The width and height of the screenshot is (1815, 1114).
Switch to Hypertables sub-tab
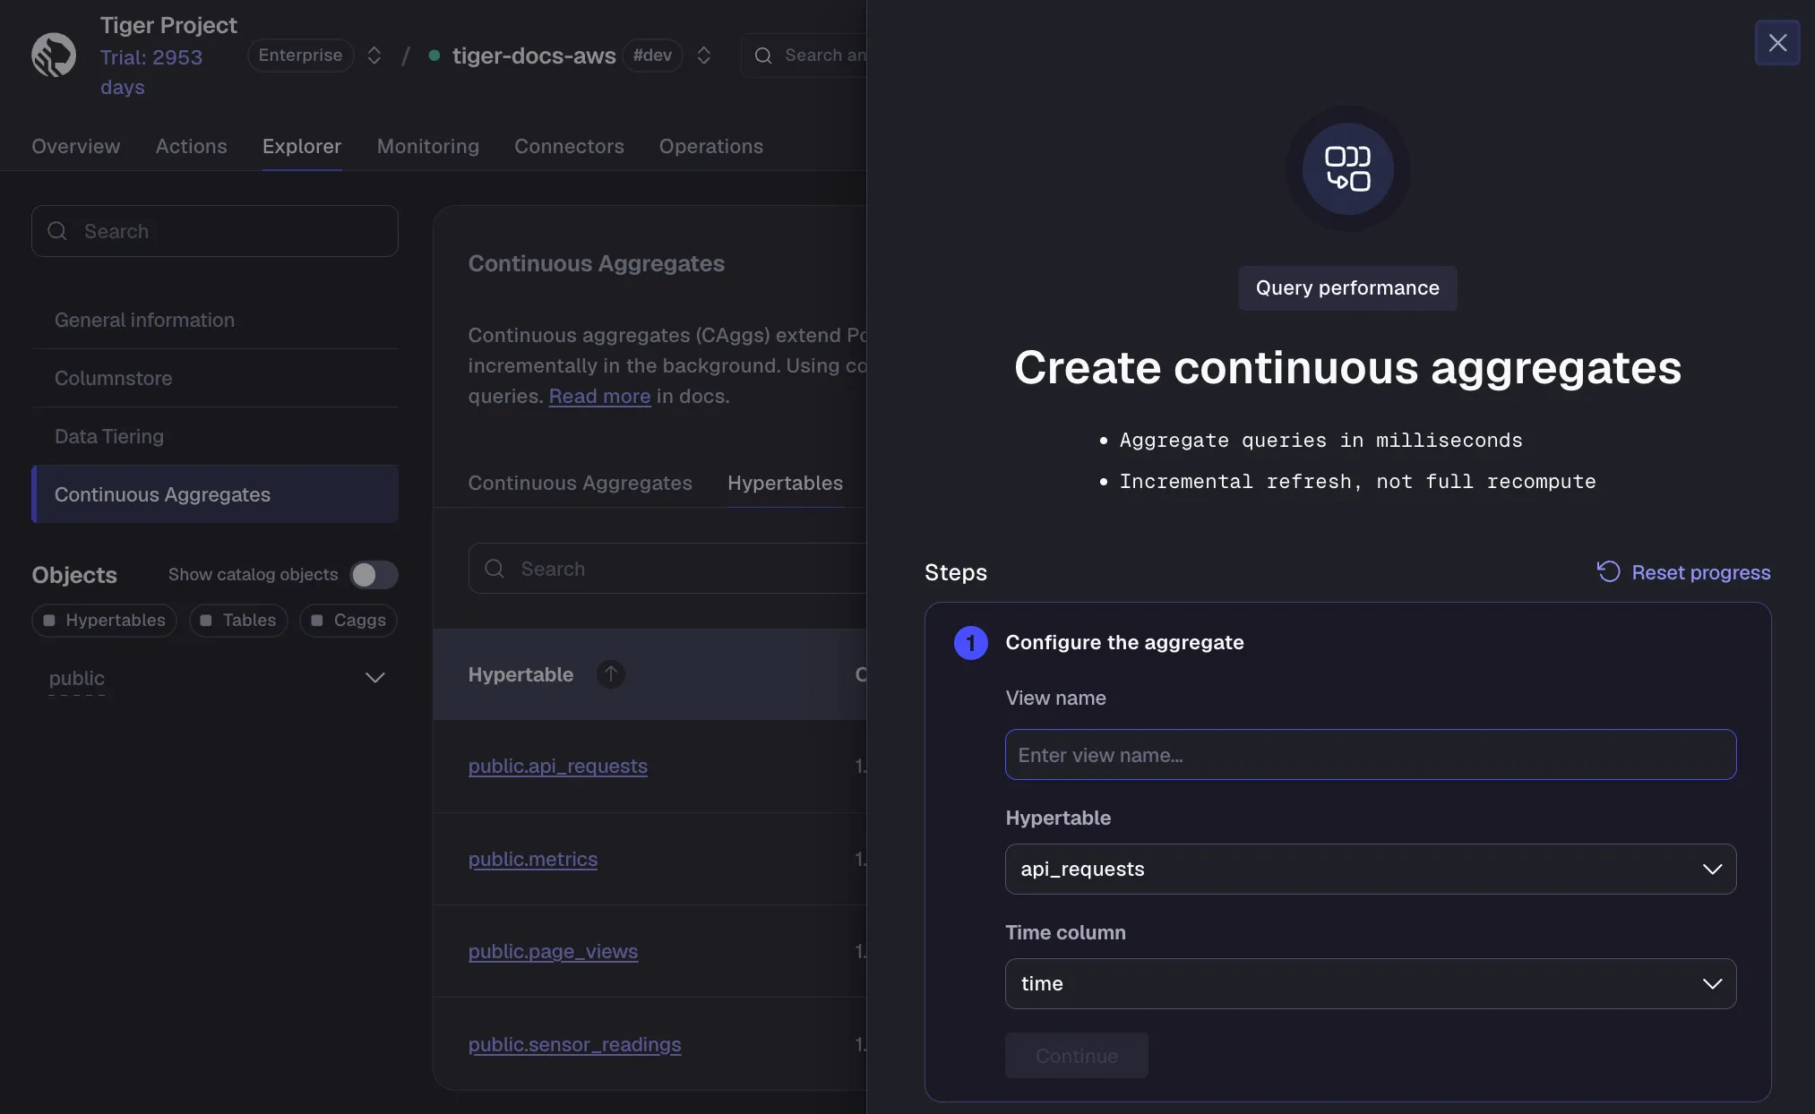click(785, 483)
